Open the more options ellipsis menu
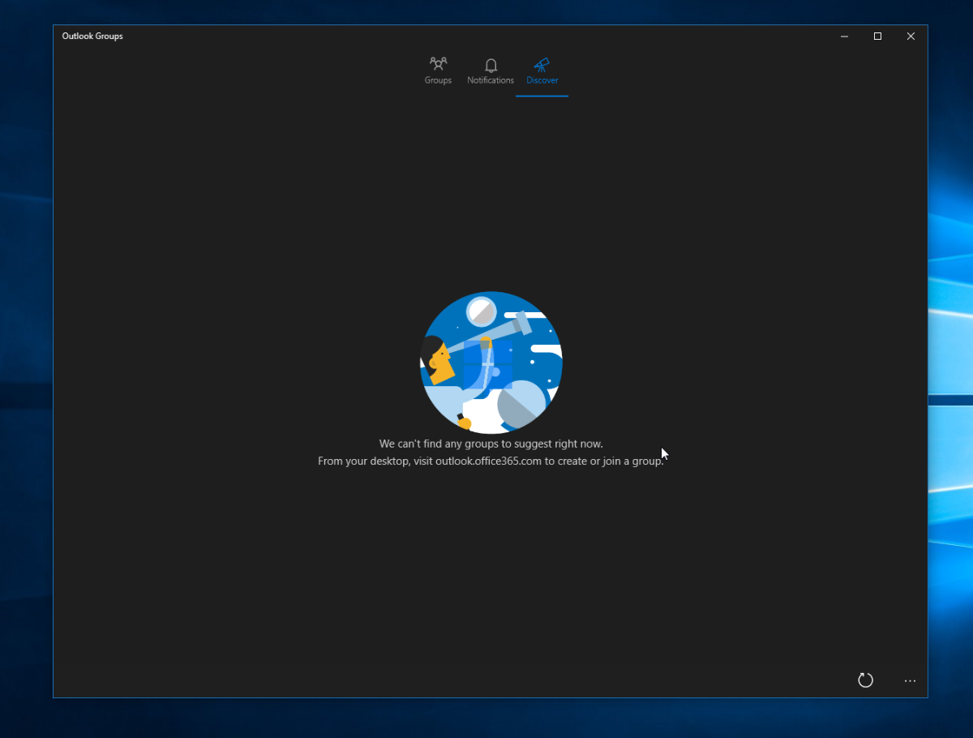This screenshot has height=738, width=973. 910,680
